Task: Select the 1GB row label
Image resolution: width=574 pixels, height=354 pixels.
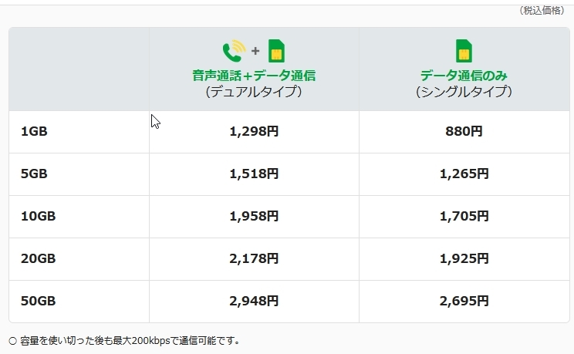Action: point(34,132)
